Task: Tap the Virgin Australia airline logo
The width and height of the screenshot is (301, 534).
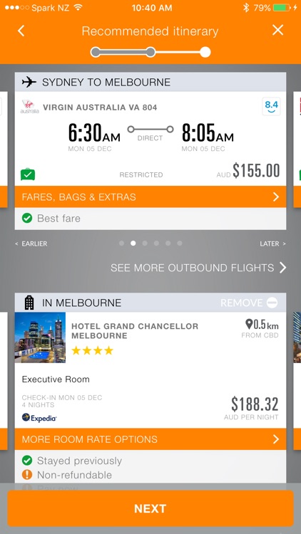Action: 30,107
